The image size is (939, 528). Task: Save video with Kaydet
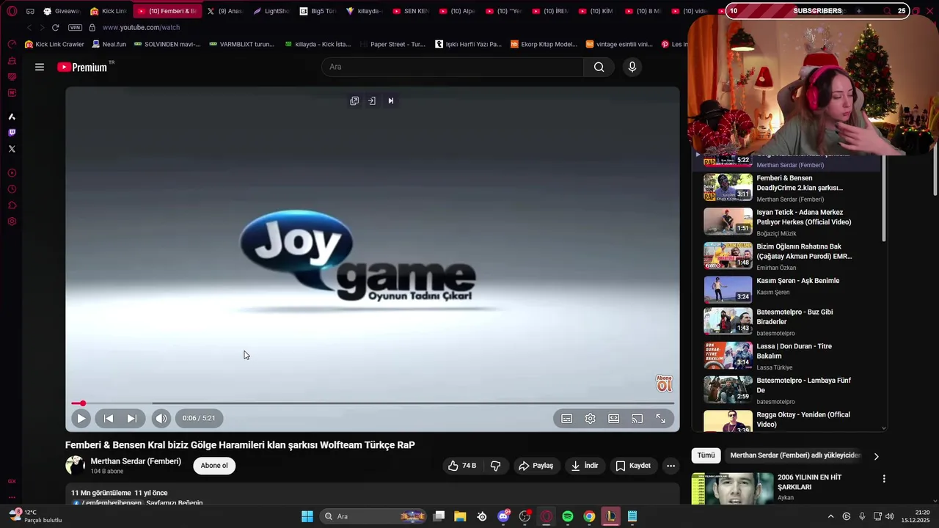633,466
